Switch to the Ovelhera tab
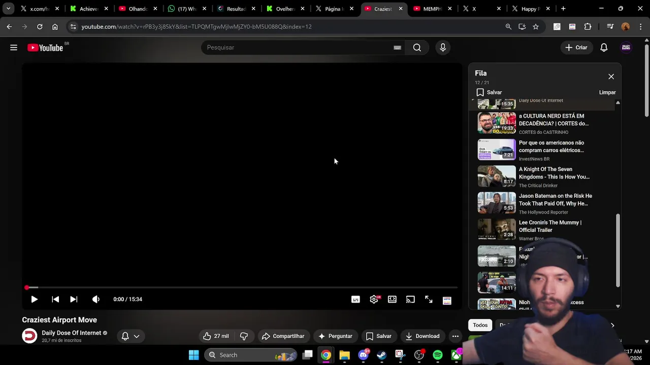Viewport: 650px width, 365px height. 284,9
